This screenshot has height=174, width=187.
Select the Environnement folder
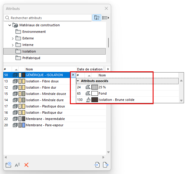[x=30, y=32]
